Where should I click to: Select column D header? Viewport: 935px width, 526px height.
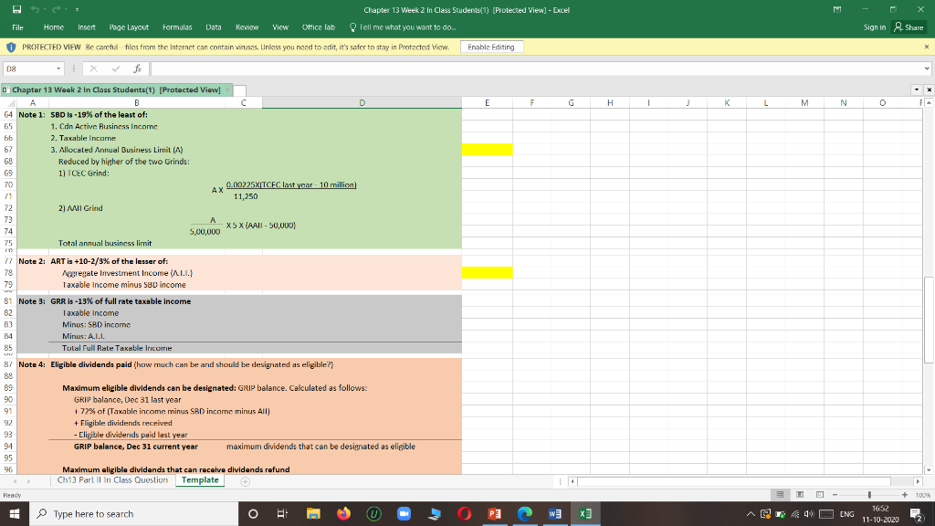point(362,103)
